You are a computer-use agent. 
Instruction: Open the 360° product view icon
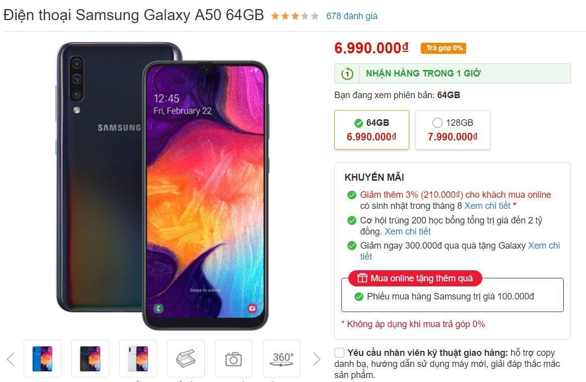click(x=281, y=358)
